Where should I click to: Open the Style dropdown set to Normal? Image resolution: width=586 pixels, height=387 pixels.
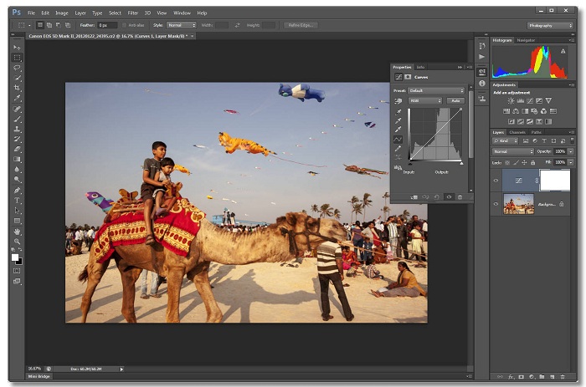(182, 25)
